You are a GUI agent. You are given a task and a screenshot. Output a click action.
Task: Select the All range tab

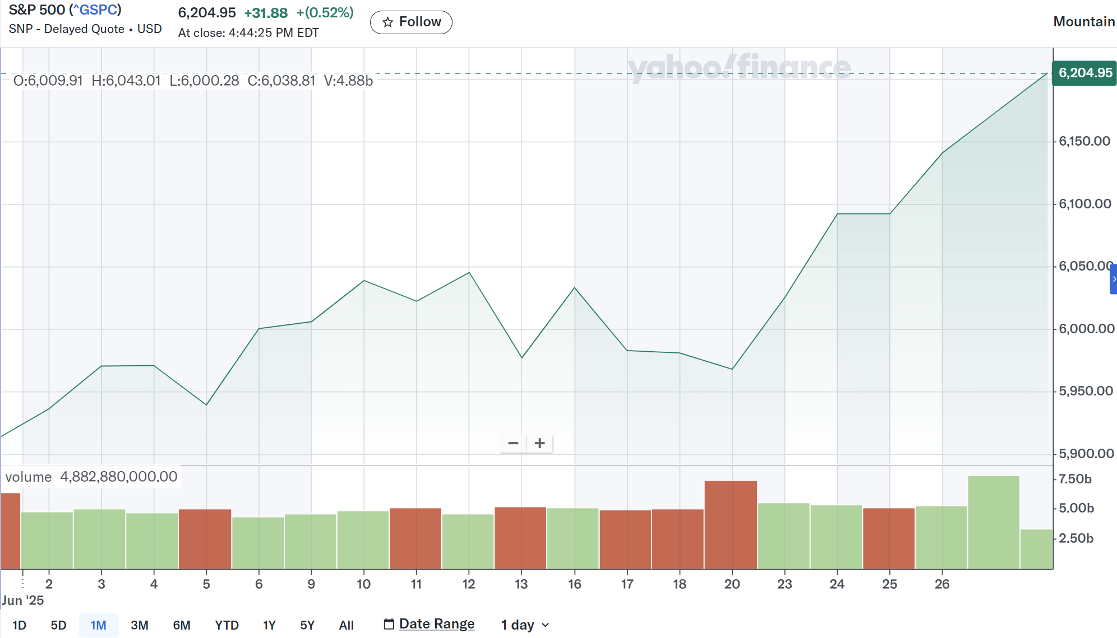pyautogui.click(x=347, y=625)
